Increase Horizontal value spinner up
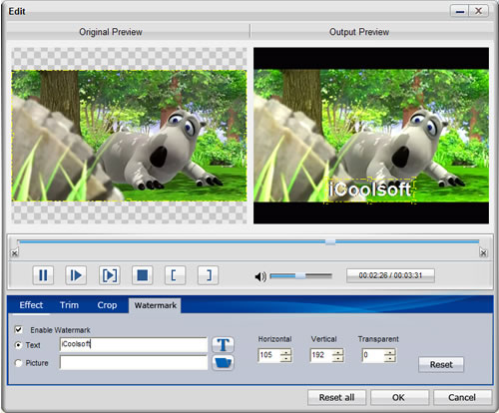This screenshot has width=499, height=413. (x=285, y=352)
